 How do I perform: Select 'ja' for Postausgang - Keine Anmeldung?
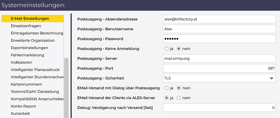point(166,49)
